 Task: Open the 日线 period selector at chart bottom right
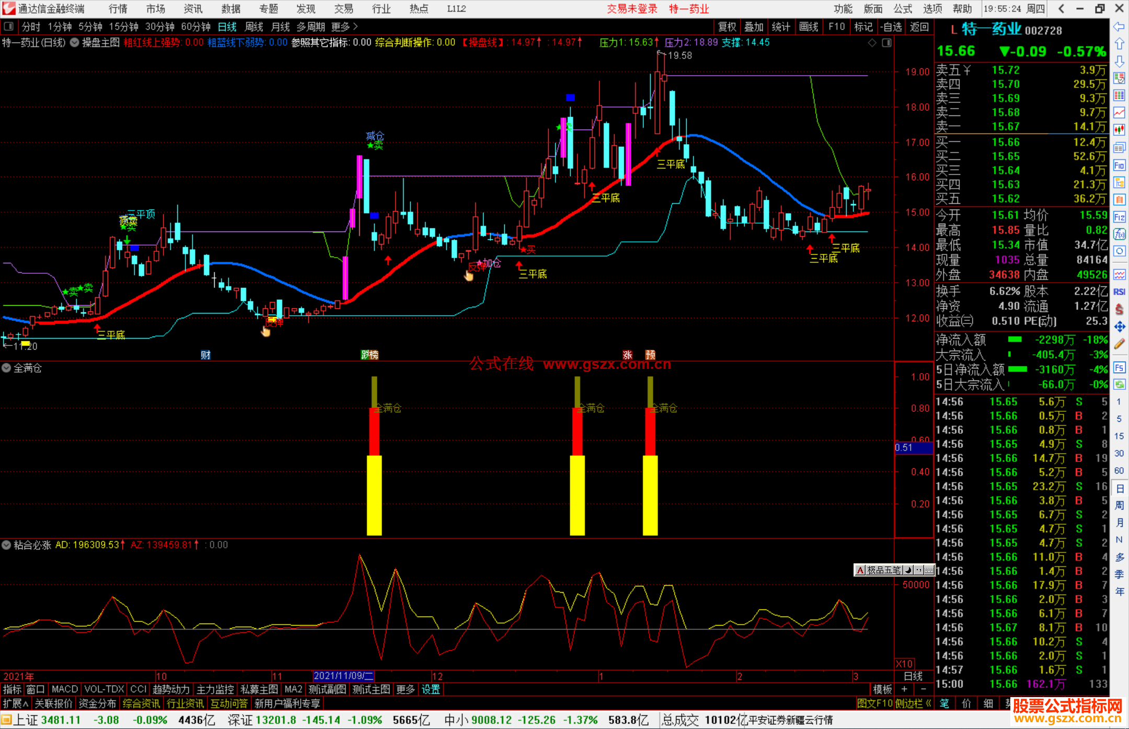tap(914, 676)
